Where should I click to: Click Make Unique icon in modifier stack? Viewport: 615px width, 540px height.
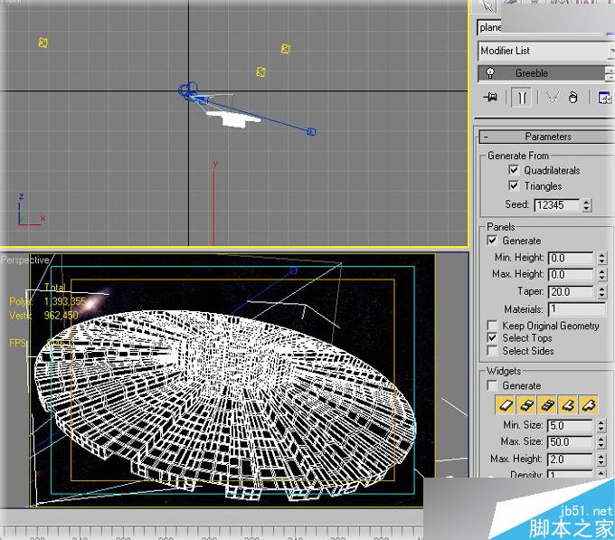tap(552, 98)
